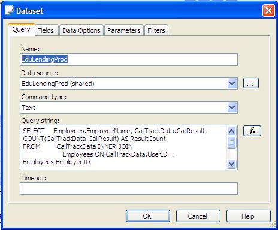Click query string scrollbar up arrow
278x230 pixels.
pos(232,131)
